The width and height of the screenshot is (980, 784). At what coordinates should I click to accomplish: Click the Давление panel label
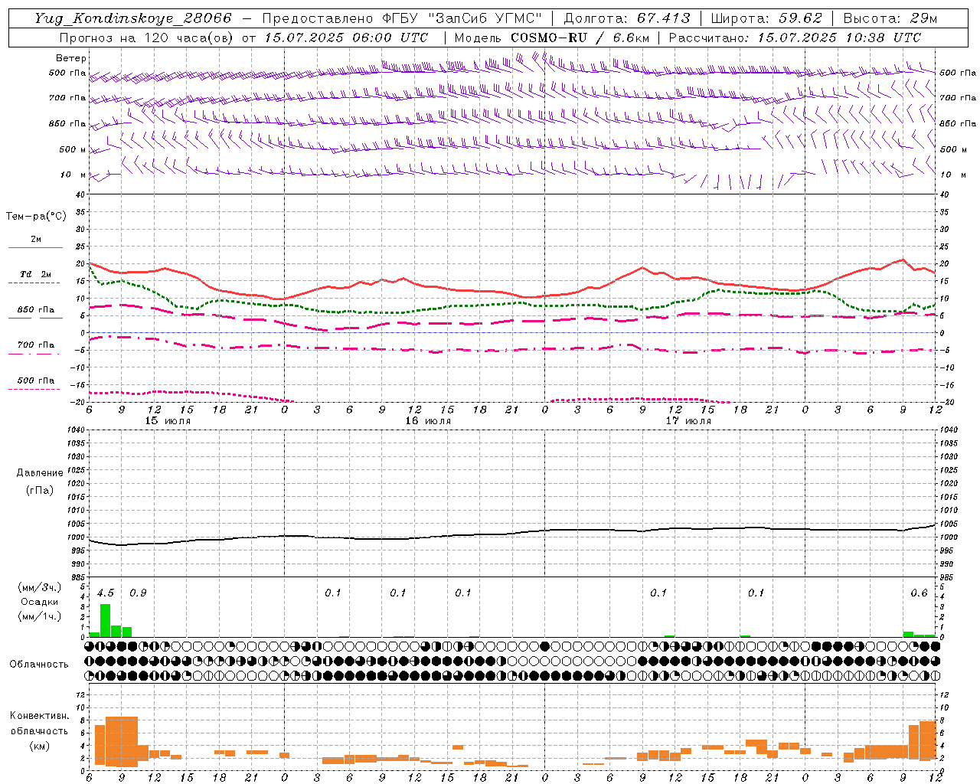(x=40, y=473)
